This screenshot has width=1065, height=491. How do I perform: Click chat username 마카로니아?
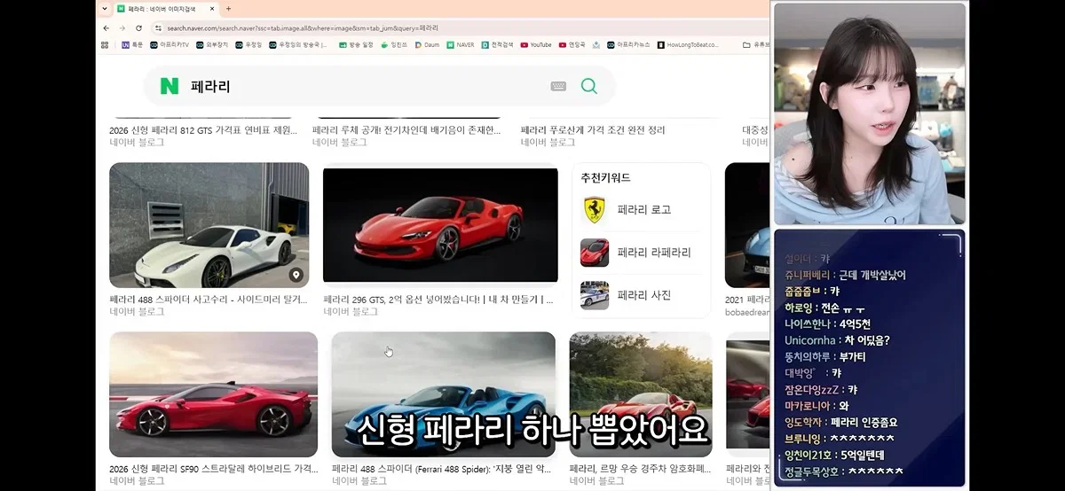click(x=808, y=406)
